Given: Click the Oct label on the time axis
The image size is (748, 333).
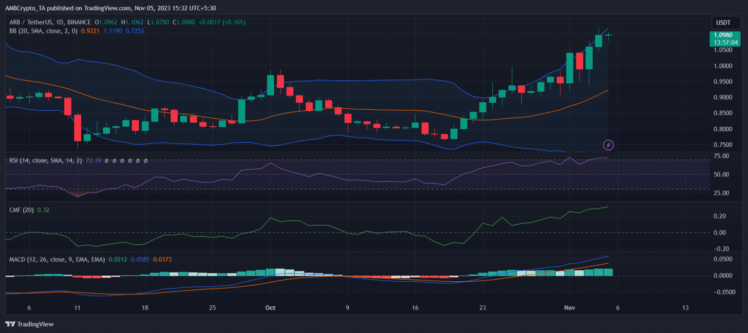Looking at the screenshot, I should [271, 308].
